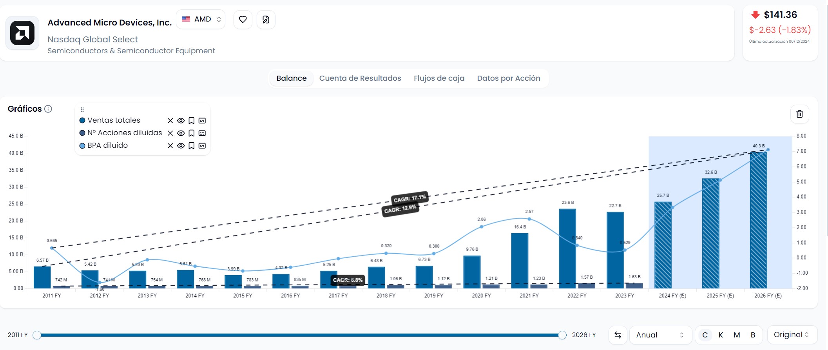The image size is (828, 350).
Task: Switch units to K (thousands)
Action: [x=721, y=335]
